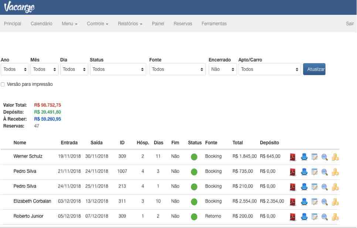The image size is (357, 228).
Task: Click the magnifier icon for reservation ID 1007
Action: tap(324, 172)
